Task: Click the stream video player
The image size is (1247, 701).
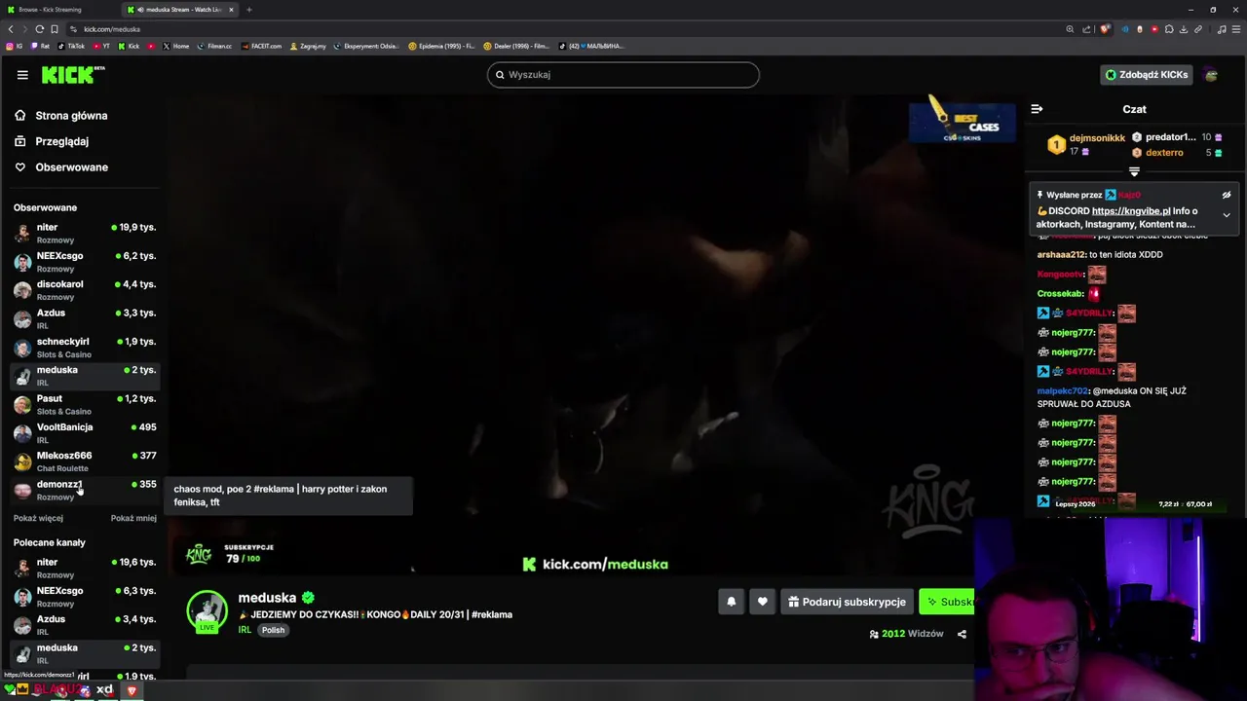Action: pos(594,336)
